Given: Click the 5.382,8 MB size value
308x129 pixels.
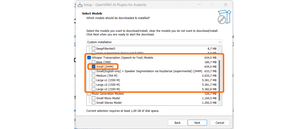Looking at the screenshot, I should [209, 89].
